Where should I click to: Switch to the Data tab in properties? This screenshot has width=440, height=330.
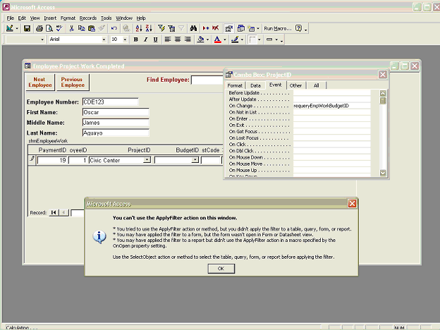coord(255,85)
